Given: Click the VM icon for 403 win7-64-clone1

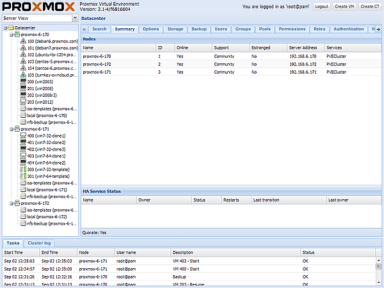Looking at the screenshot, I should pos(23,156).
